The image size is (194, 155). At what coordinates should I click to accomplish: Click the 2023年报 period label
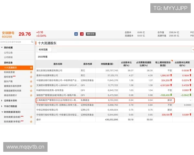43,57
